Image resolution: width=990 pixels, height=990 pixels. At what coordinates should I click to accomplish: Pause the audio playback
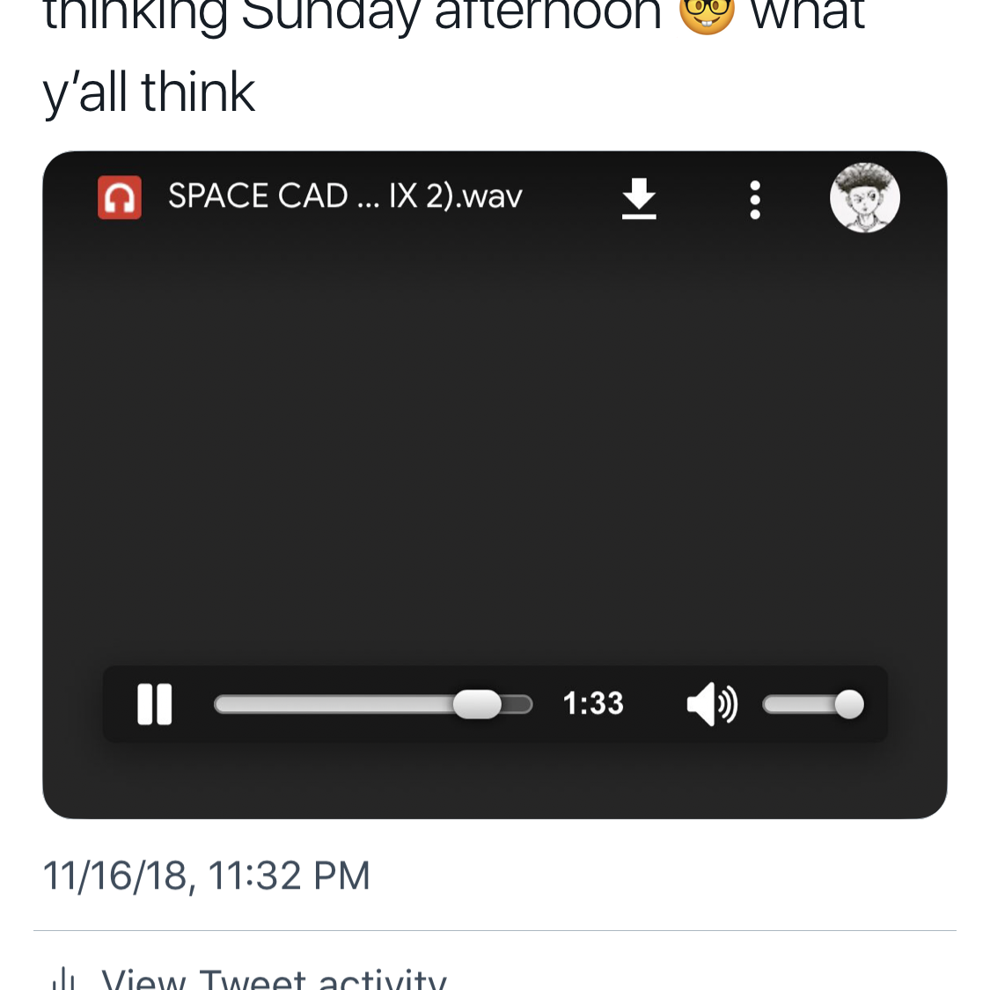155,704
